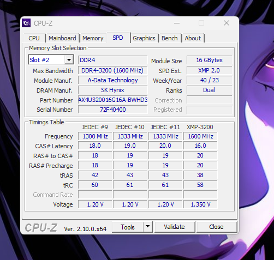Screen dimensions: 274x260
Task: Select the SPD tab
Action: (x=118, y=38)
